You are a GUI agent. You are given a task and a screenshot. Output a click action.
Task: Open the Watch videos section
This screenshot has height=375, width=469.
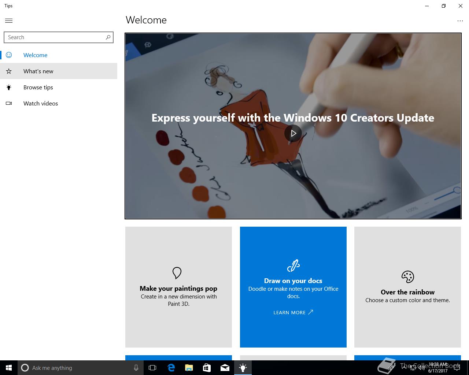point(59,103)
